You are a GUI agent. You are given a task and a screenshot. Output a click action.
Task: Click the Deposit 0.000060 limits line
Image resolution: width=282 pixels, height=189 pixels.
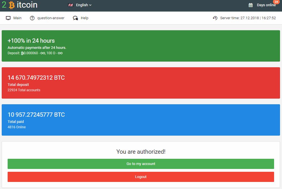click(35, 53)
